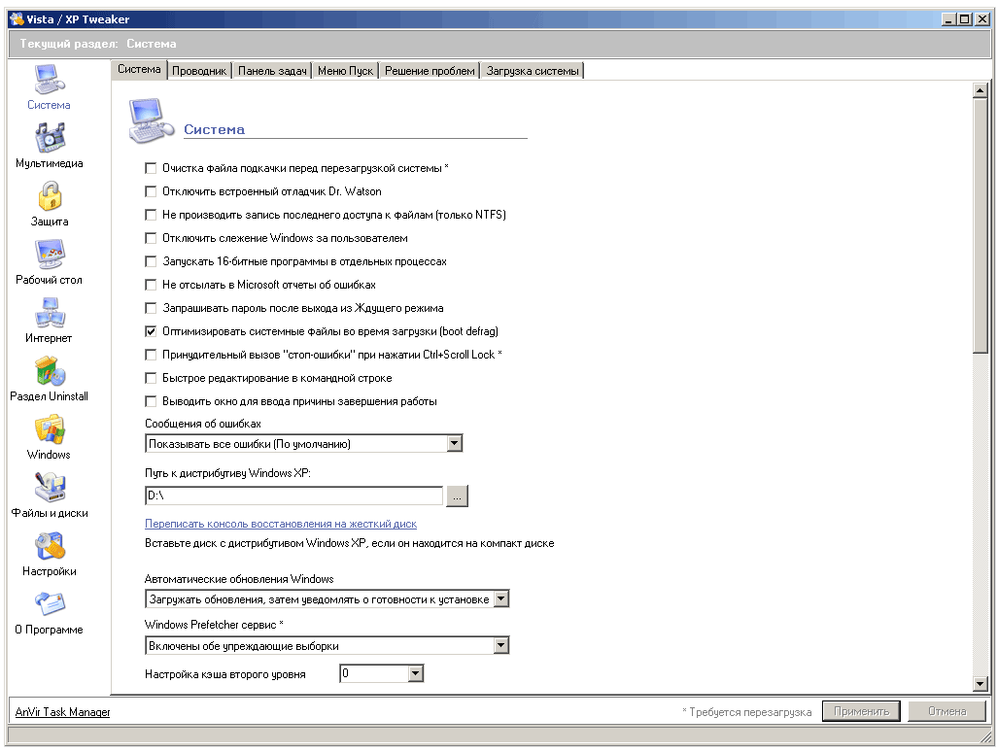998x752 pixels.
Task: Expand the Windows Prefetcher сервис dropdown
Action: coord(500,646)
